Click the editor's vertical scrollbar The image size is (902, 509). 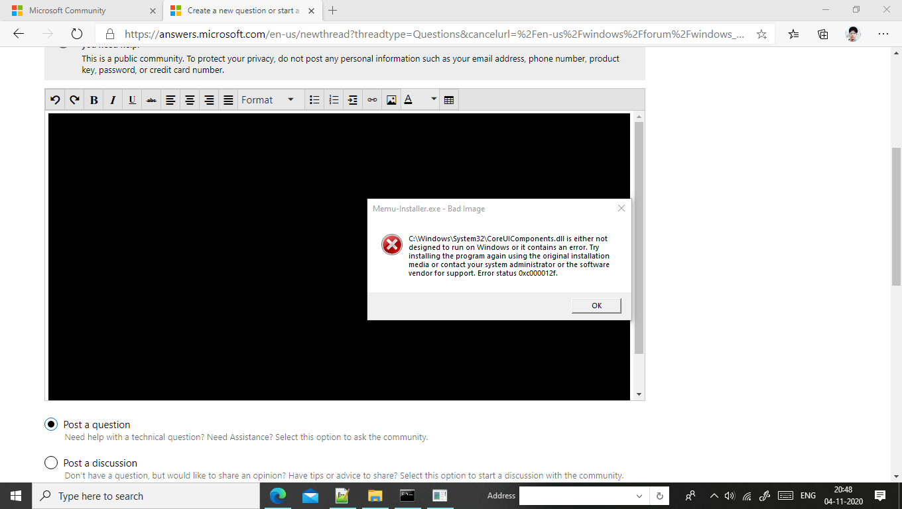coord(639,239)
